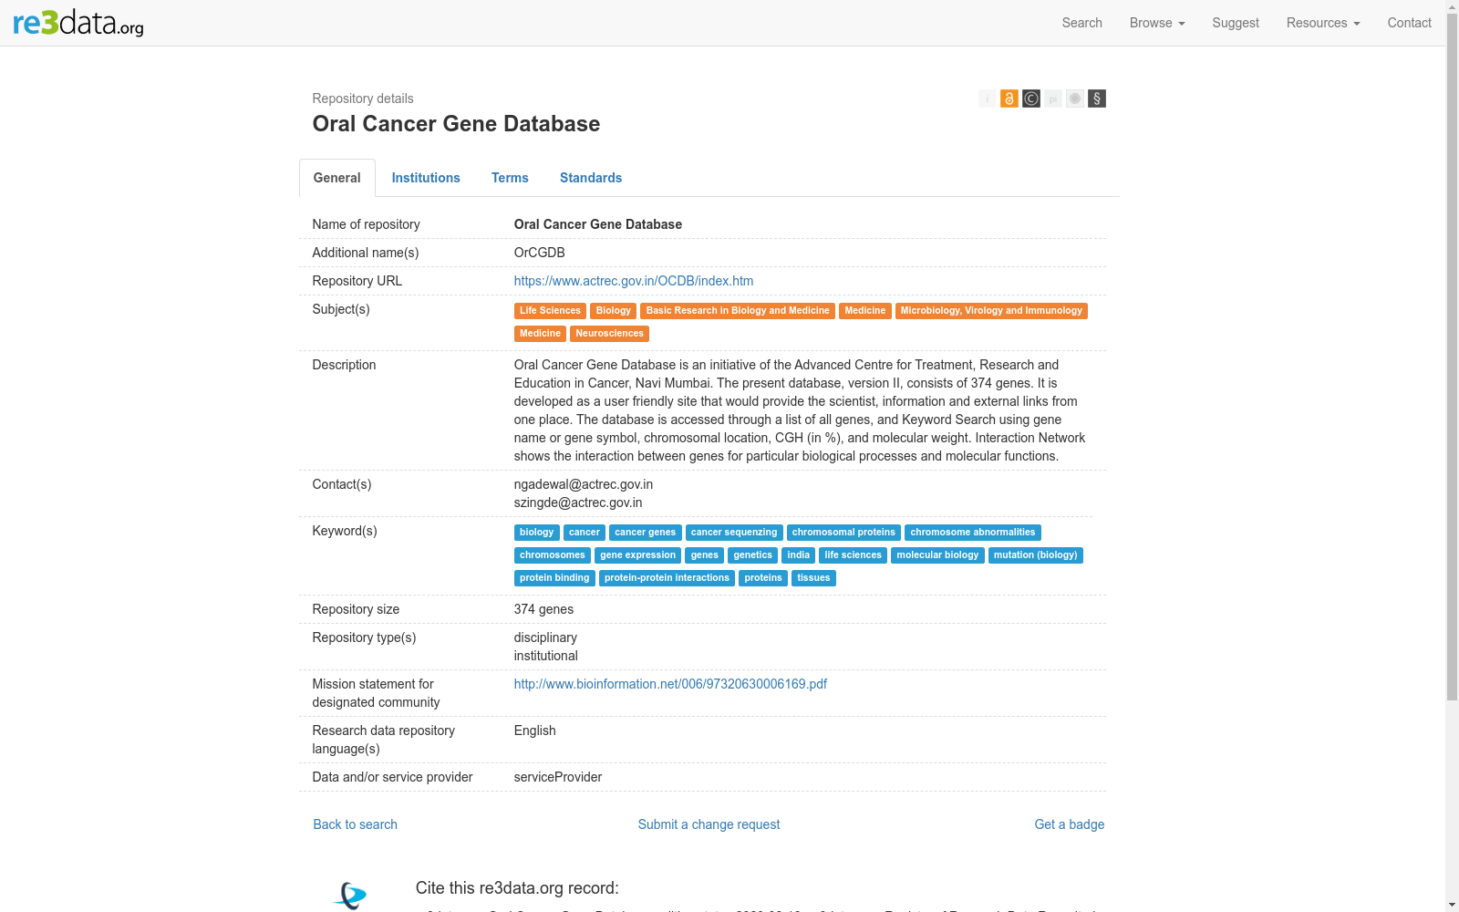The height and width of the screenshot is (912, 1459).
Task: Click the greyed additional information 'i' badge icon
Action: tap(988, 98)
